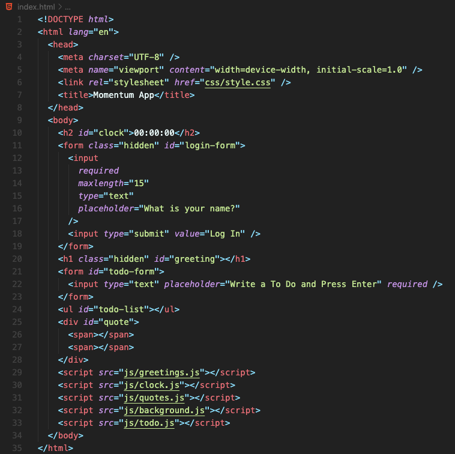Click the HTML5 file icon in the breadcrumb

click(9, 7)
